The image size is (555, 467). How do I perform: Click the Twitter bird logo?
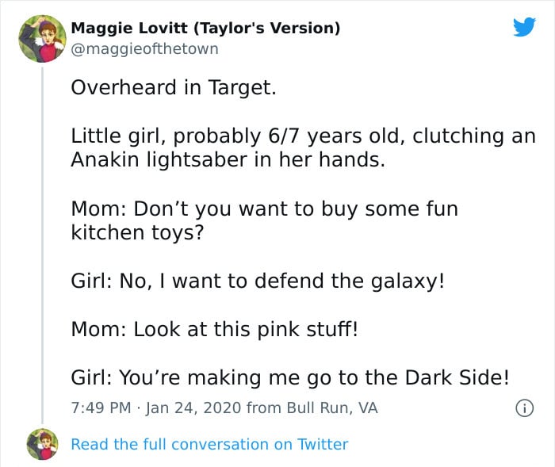[x=524, y=26]
